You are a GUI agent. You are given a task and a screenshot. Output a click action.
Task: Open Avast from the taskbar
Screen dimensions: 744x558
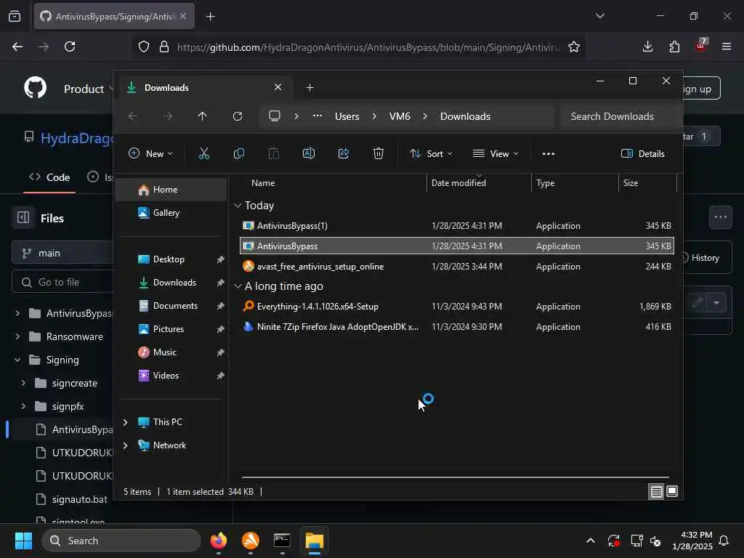click(x=251, y=541)
